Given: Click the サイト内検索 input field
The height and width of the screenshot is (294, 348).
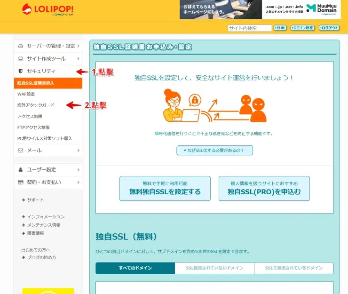Looking at the screenshot, I should tap(250, 28).
